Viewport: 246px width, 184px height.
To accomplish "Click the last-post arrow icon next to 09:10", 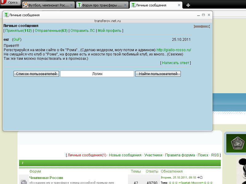I will click(200, 177).
